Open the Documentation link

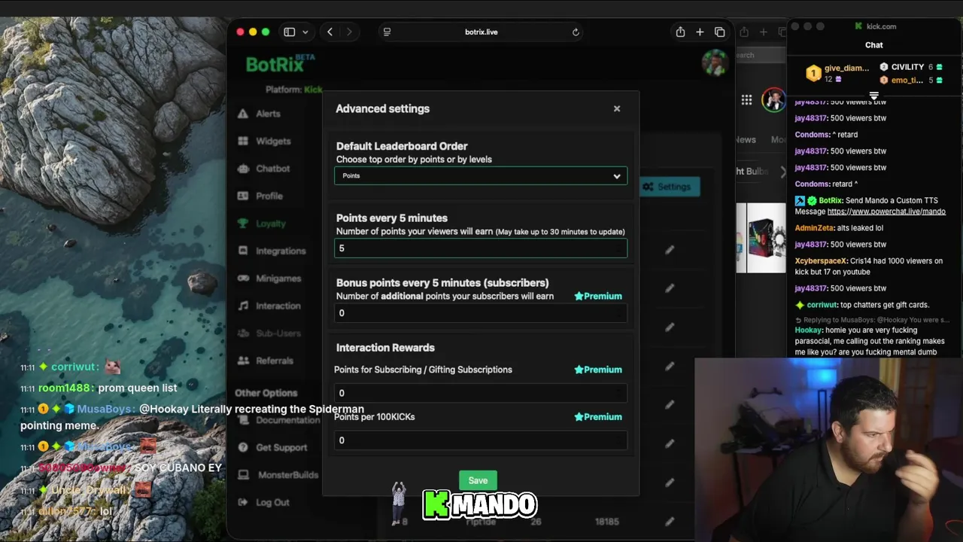coord(287,420)
